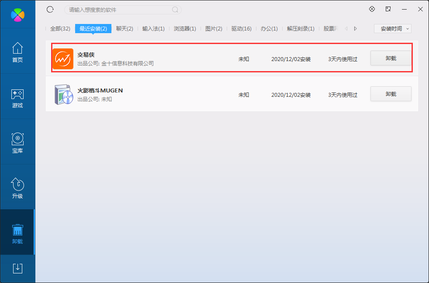Switch to the 驱动(16) tab

[241, 29]
